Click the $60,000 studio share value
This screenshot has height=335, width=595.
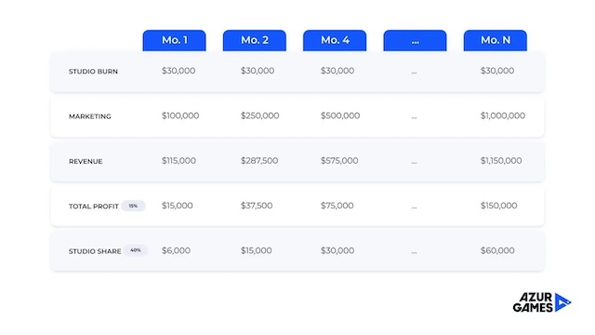pyautogui.click(x=497, y=250)
